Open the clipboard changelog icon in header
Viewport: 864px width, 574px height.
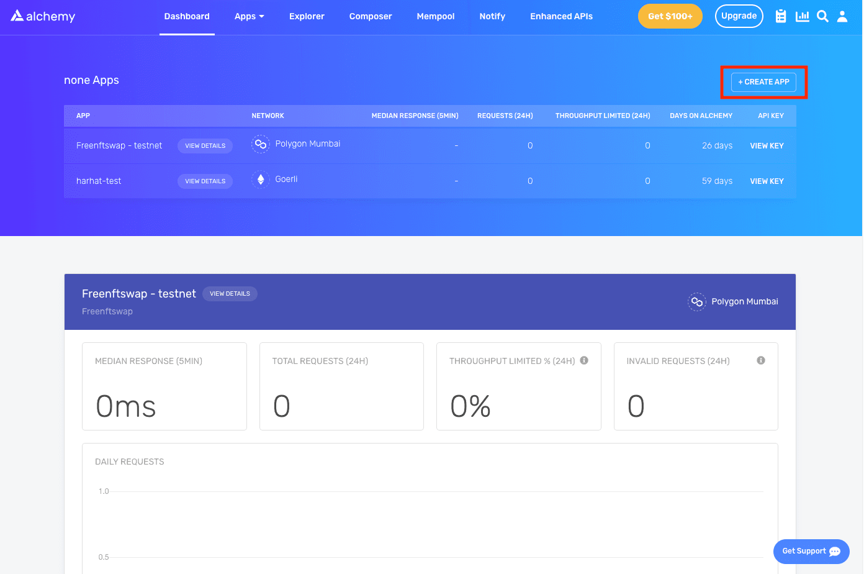[x=781, y=16]
